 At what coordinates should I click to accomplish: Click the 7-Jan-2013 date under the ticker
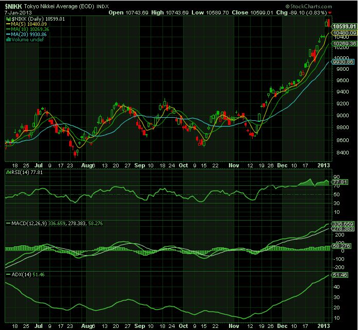coord(18,12)
